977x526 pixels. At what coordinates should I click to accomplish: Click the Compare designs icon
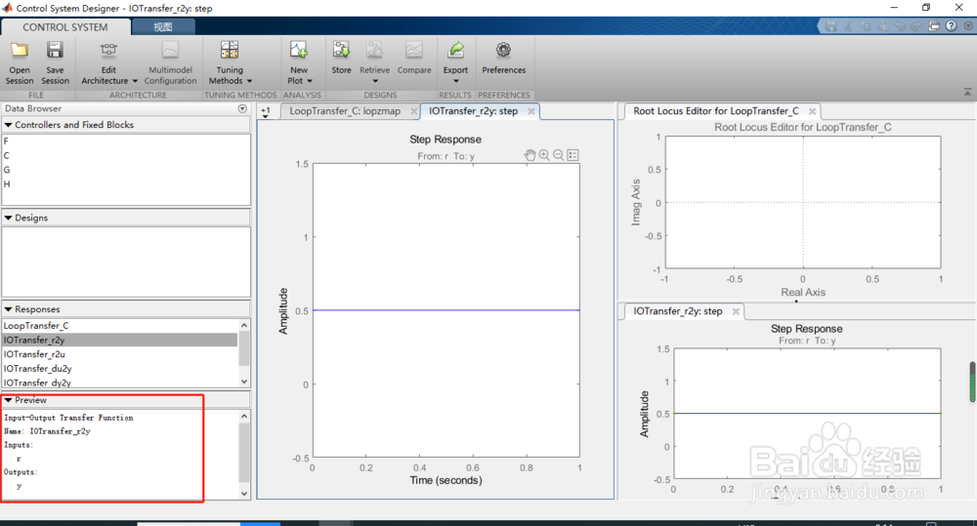tap(413, 51)
